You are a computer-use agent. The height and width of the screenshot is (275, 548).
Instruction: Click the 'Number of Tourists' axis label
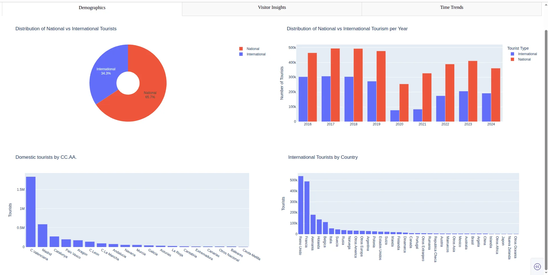[282, 83]
